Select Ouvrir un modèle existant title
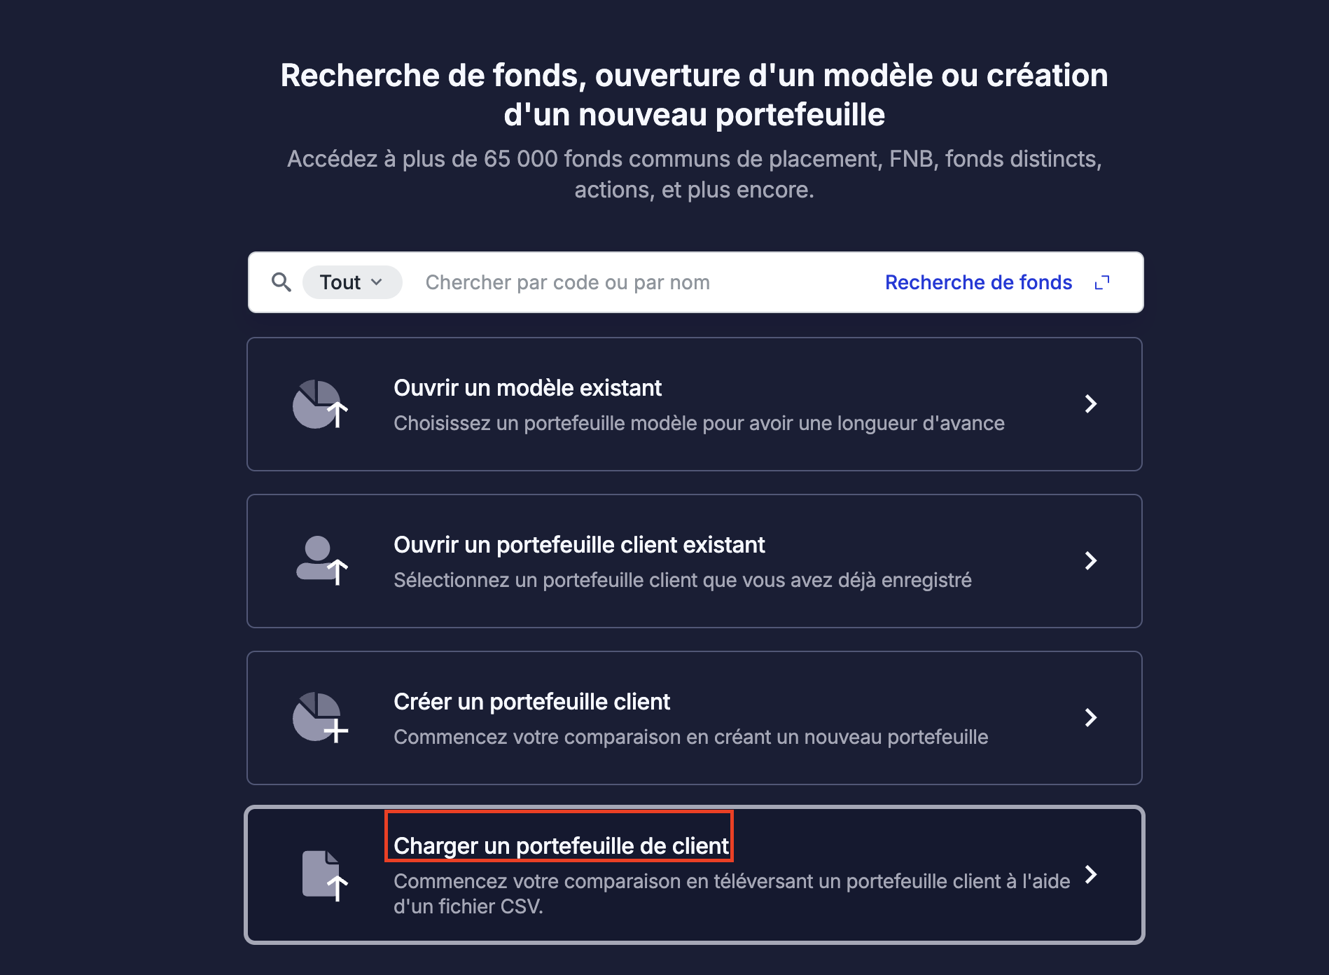1329x975 pixels. (527, 388)
